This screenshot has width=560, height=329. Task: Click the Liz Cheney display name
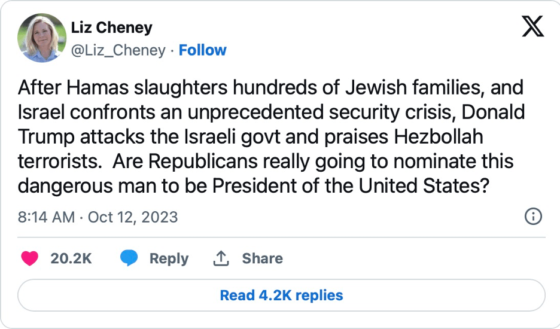pyautogui.click(x=111, y=28)
